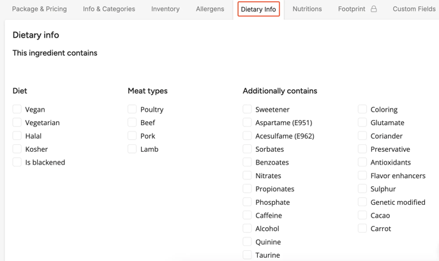Open the Allergens tab
The image size is (439, 261).
click(210, 10)
